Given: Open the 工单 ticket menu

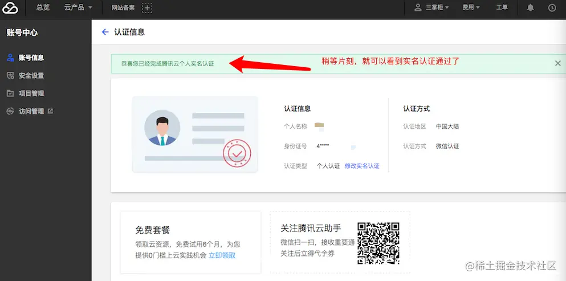Looking at the screenshot, I should click(502, 7).
